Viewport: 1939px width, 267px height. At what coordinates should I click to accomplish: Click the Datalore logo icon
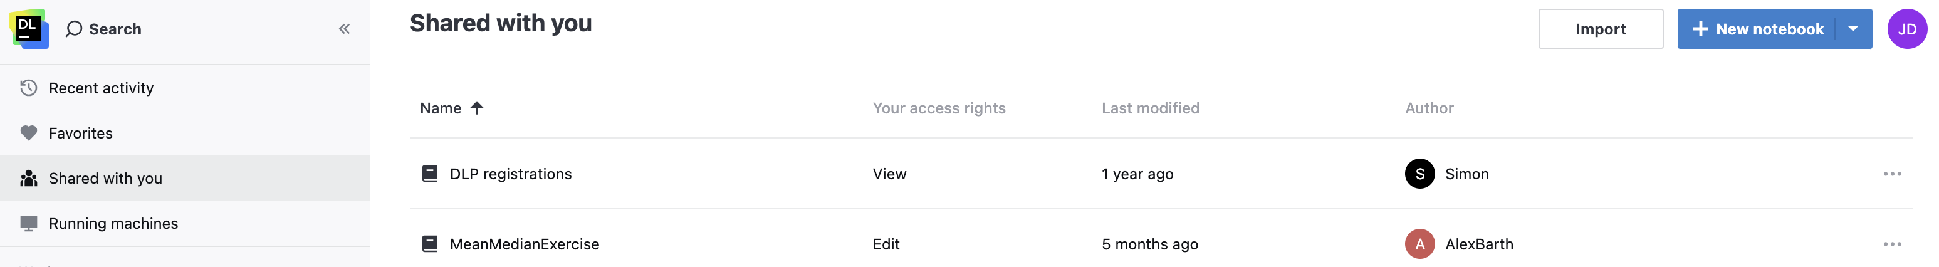click(x=29, y=29)
